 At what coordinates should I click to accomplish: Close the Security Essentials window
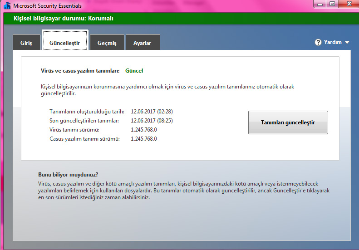349,4
